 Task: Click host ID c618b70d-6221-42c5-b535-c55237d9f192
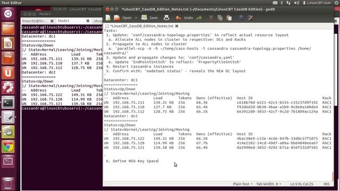(277, 102)
